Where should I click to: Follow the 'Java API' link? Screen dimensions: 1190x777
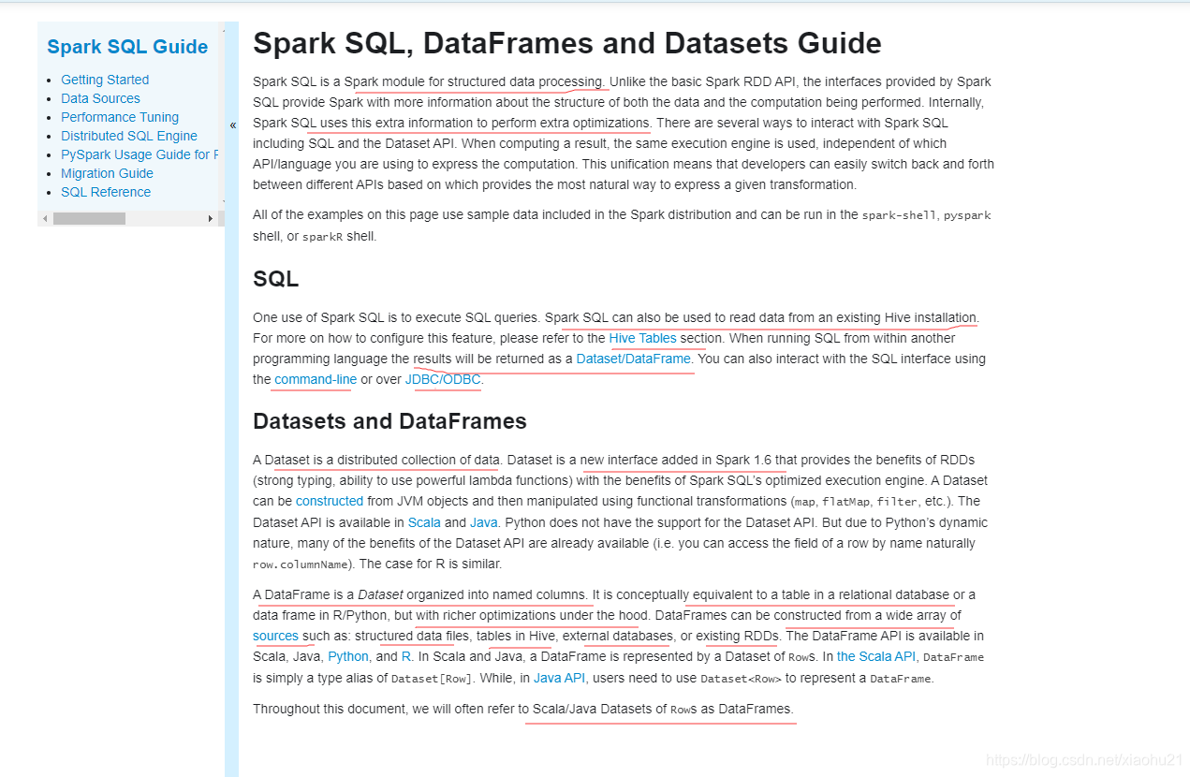pos(559,678)
